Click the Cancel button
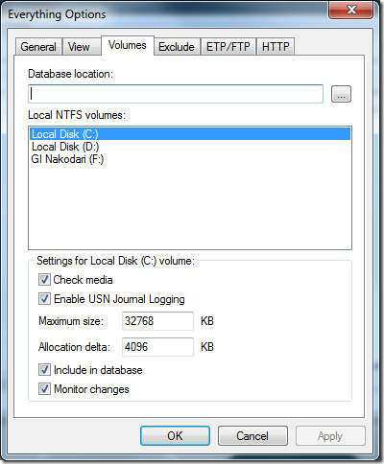The image size is (384, 464). 252,436
